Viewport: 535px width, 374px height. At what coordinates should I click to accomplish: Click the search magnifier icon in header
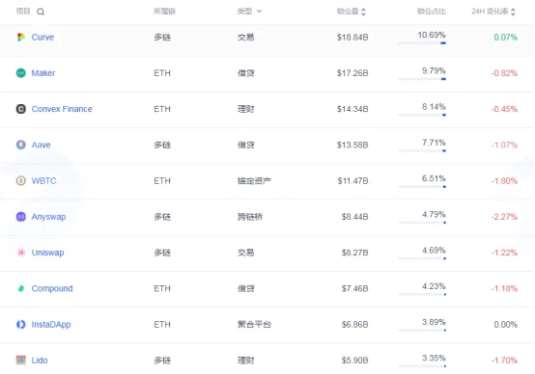[x=41, y=12]
